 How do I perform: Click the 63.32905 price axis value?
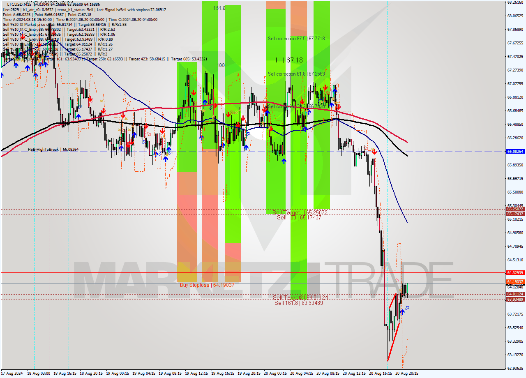(x=515, y=341)
